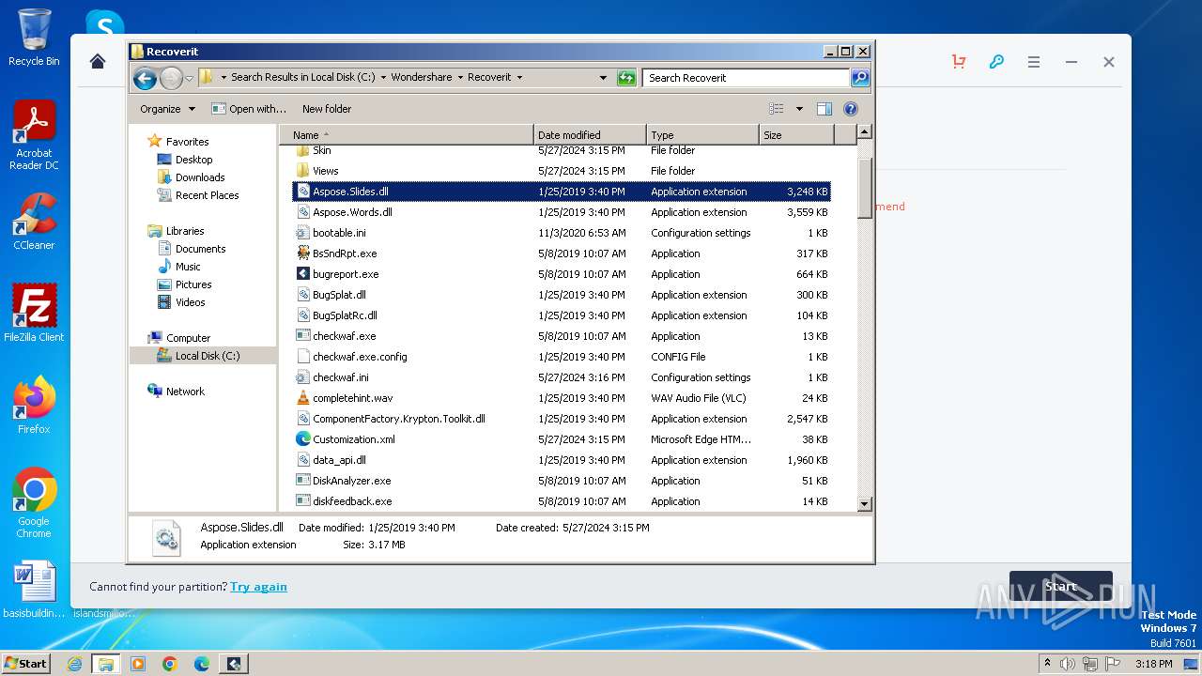Viewport: 1202px width, 676px height.
Task: Click Open with... toolbar button
Action: (249, 109)
